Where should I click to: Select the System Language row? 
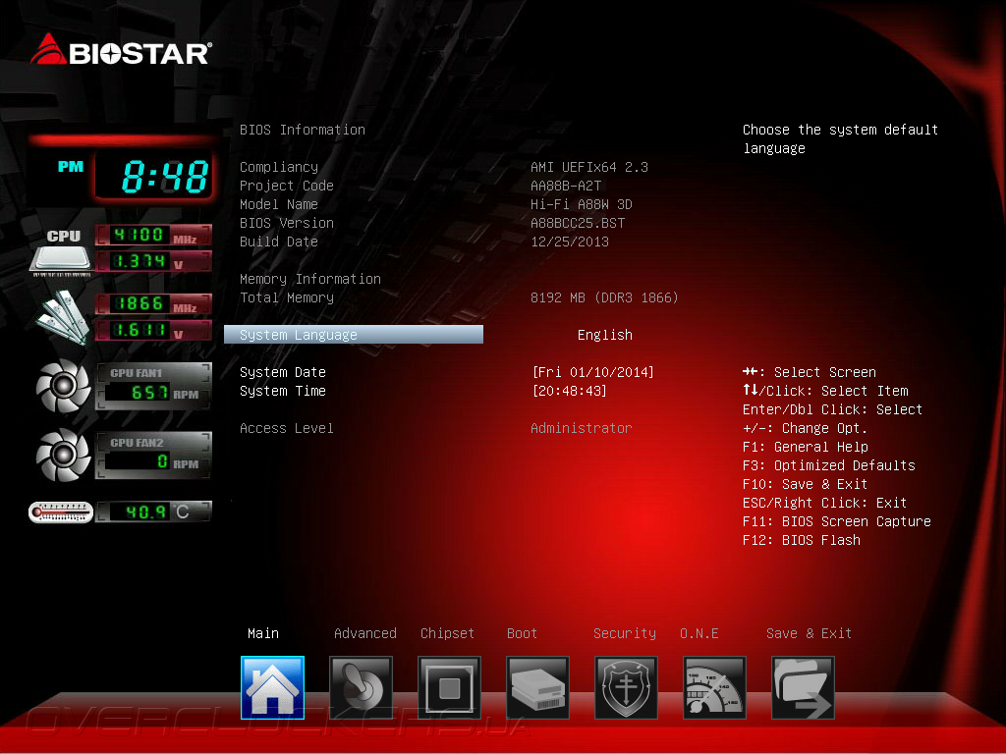354,335
